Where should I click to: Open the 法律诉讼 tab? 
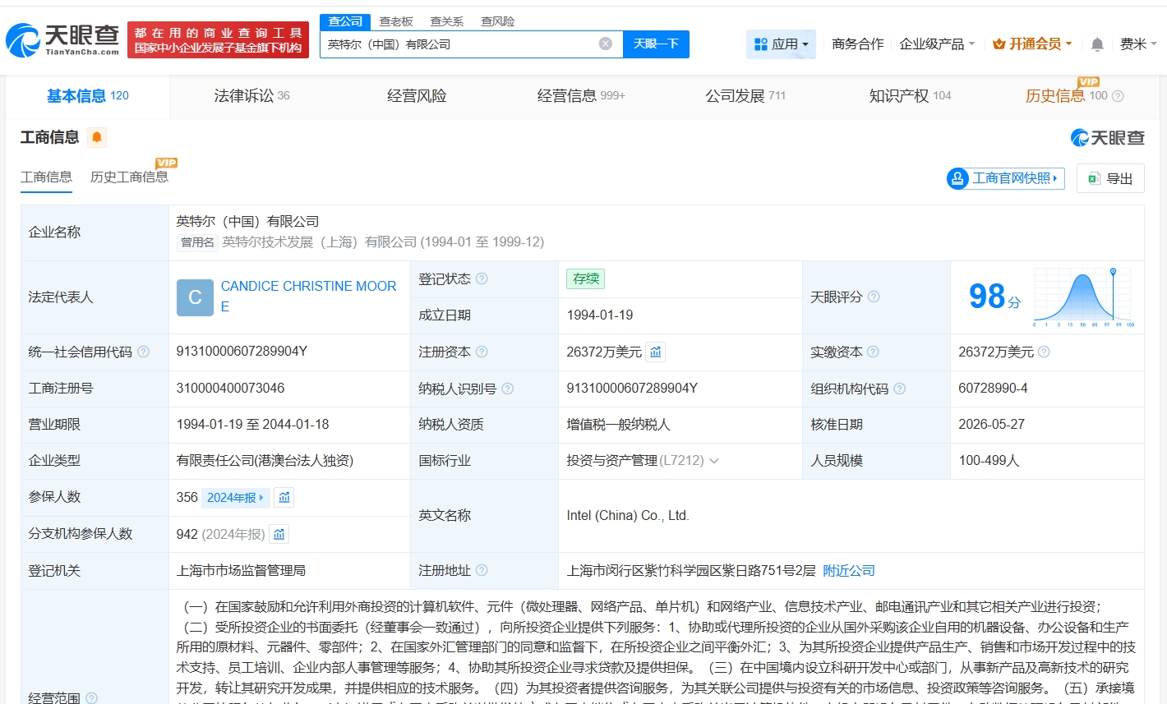(x=251, y=96)
